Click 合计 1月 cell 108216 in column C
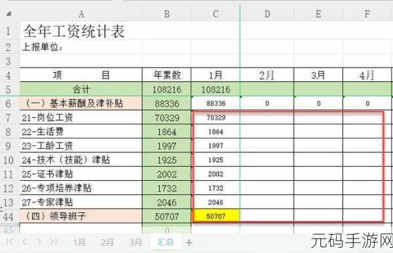Viewport: 393px width, 253px height. pos(215,89)
